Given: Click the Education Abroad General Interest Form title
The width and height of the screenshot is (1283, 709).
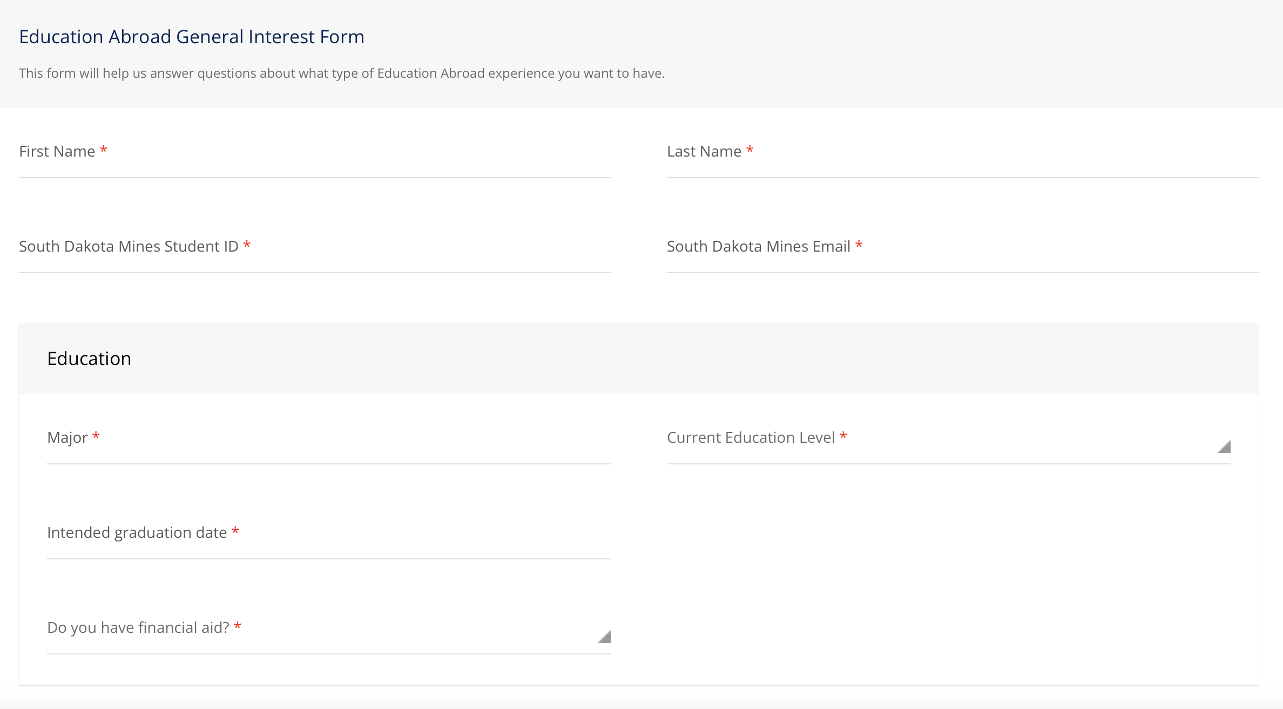Looking at the screenshot, I should (192, 37).
